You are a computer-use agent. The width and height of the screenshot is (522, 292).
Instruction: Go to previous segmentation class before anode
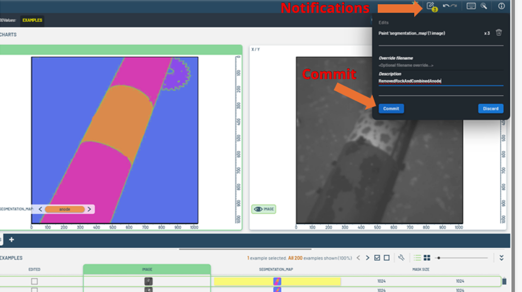tap(40, 209)
